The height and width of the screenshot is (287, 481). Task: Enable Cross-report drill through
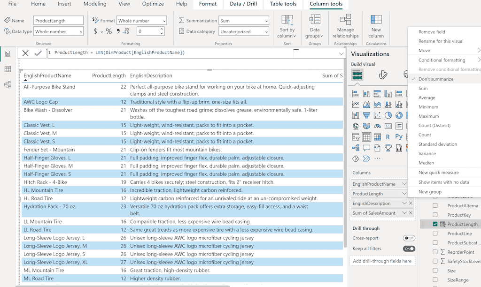click(x=408, y=238)
